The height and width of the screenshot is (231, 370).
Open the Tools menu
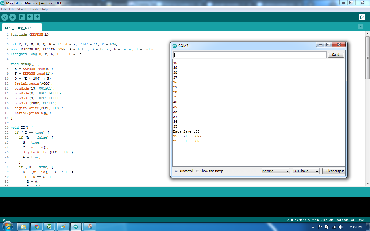coord(34,9)
